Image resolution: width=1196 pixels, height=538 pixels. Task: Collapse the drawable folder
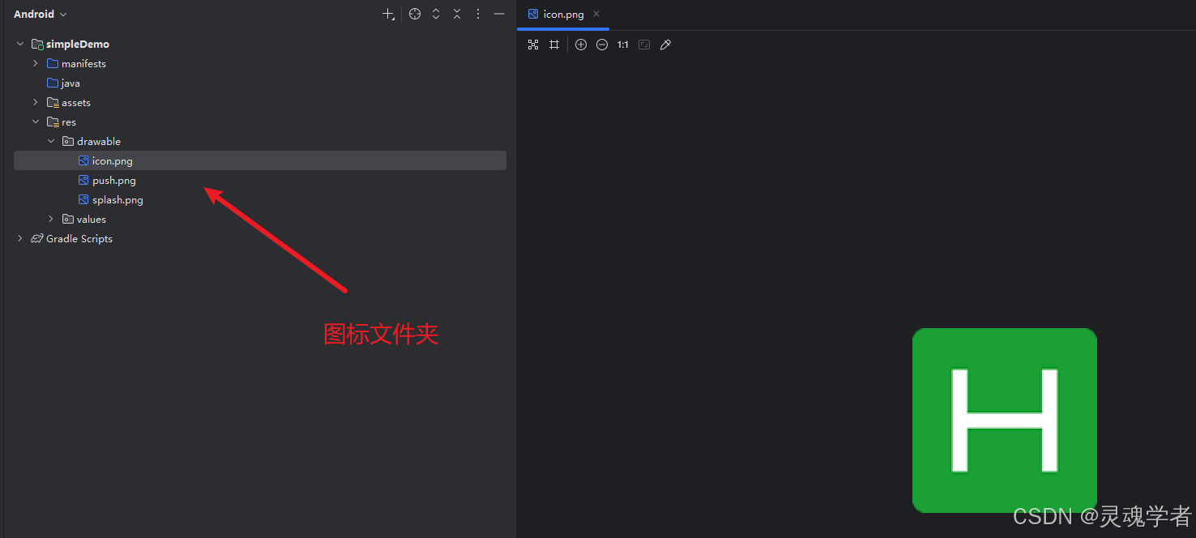(x=51, y=141)
